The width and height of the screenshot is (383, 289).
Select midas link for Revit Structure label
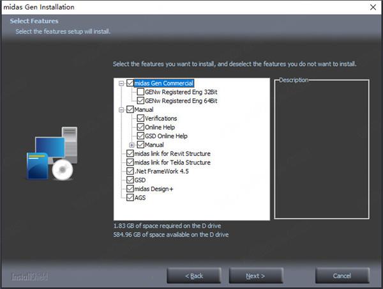click(x=172, y=153)
